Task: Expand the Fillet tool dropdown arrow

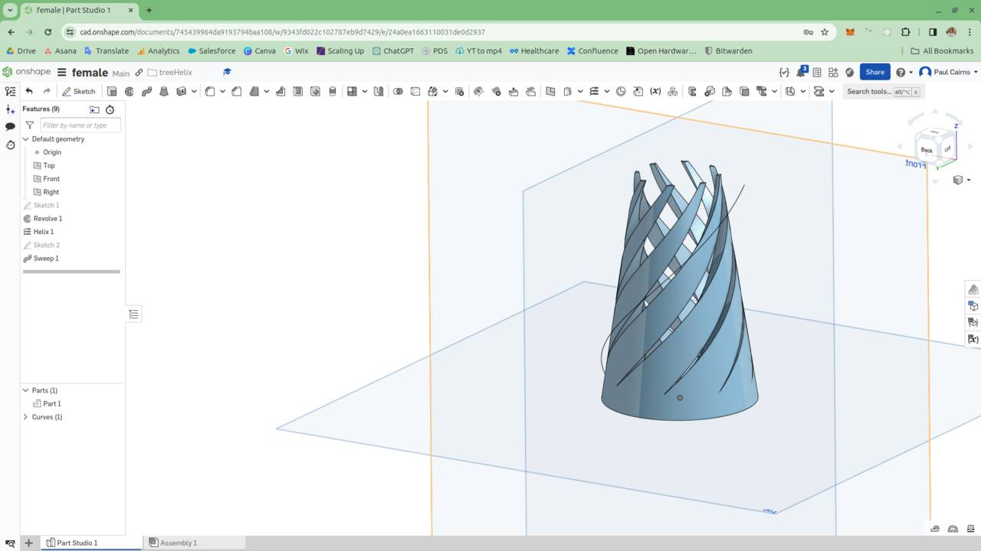Action: pyautogui.click(x=222, y=91)
